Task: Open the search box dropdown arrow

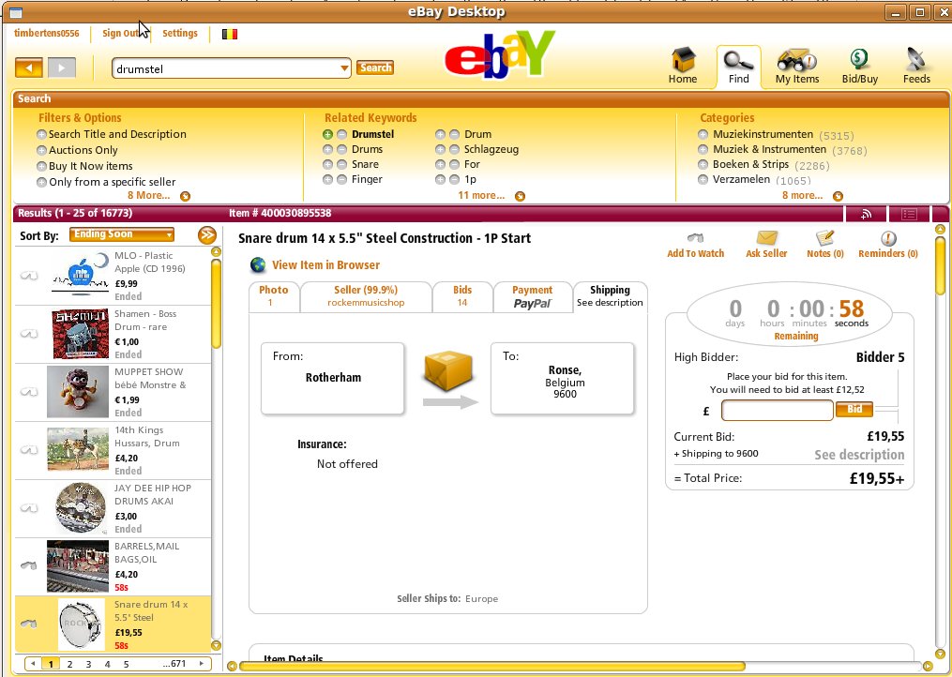Action: coord(344,68)
